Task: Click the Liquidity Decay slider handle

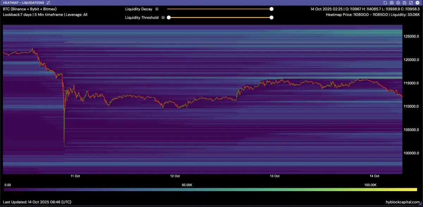Action: tap(271, 9)
